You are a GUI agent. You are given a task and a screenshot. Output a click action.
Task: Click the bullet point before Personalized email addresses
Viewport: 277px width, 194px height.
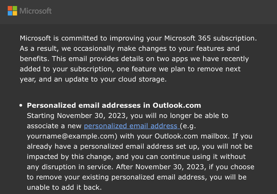pos(21,105)
